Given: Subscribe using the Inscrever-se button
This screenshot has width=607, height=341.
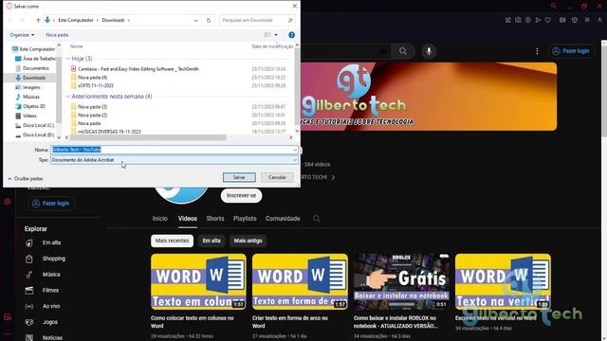Looking at the screenshot, I should click(x=241, y=196).
